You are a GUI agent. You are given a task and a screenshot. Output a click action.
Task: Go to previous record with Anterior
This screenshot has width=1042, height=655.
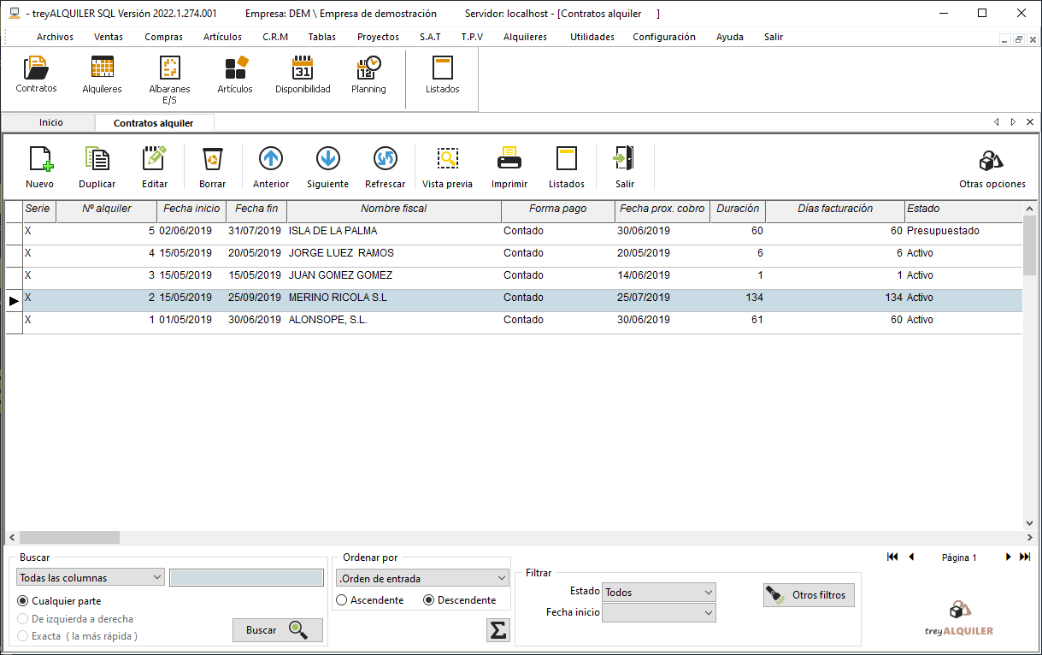[271, 168]
